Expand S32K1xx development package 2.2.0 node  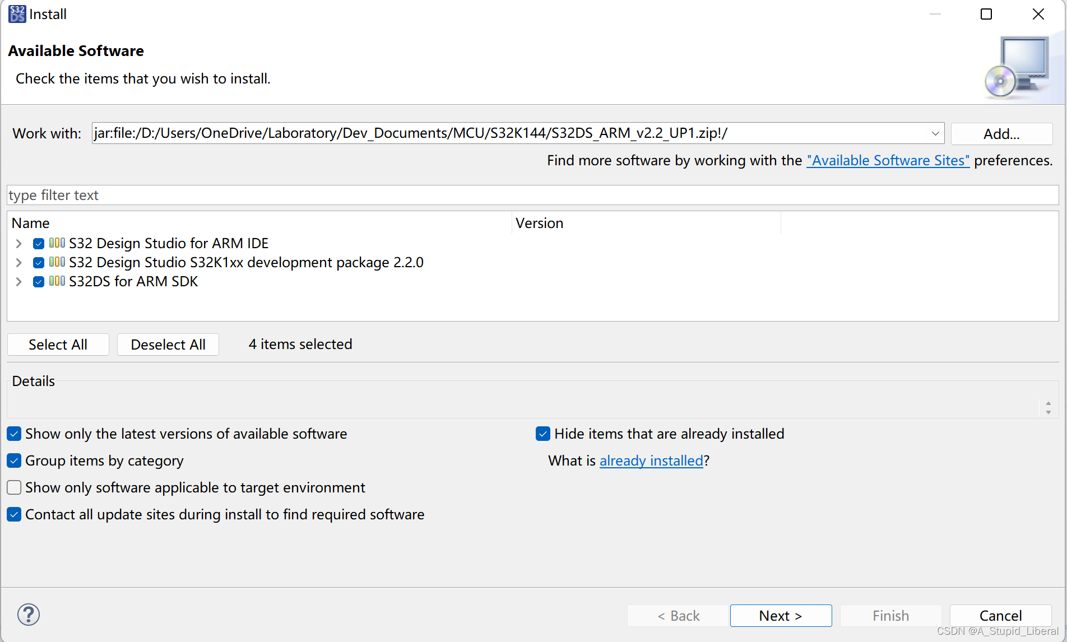pos(18,263)
